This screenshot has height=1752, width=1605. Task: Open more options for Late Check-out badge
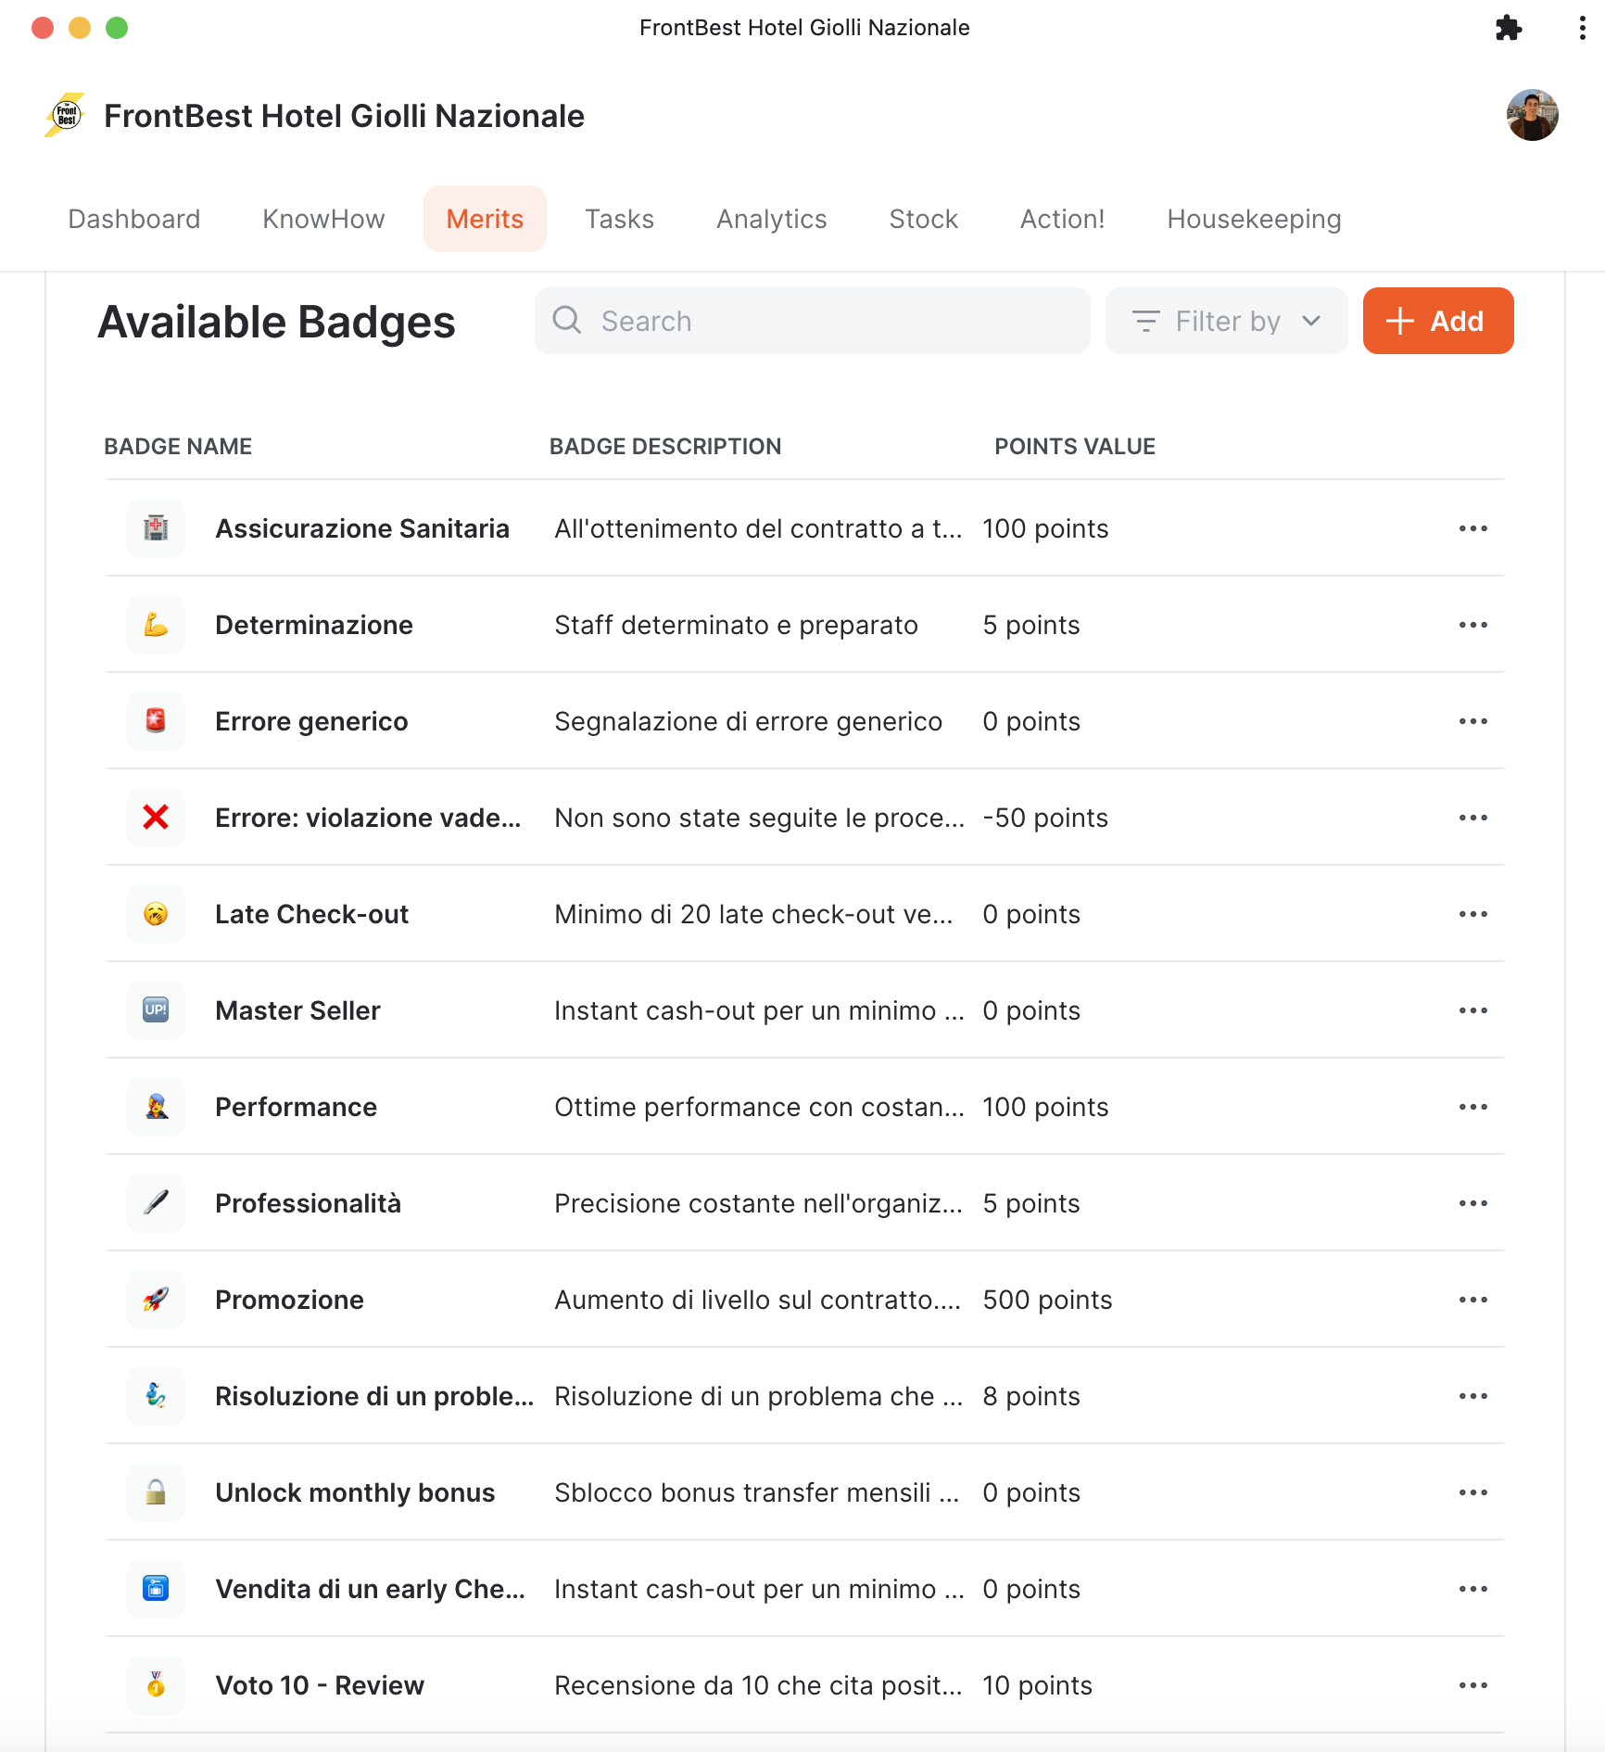pyautogui.click(x=1472, y=914)
